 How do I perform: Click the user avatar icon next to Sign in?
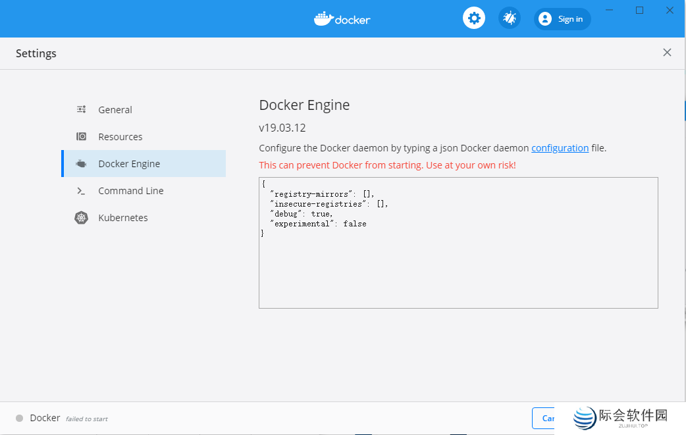pos(544,18)
